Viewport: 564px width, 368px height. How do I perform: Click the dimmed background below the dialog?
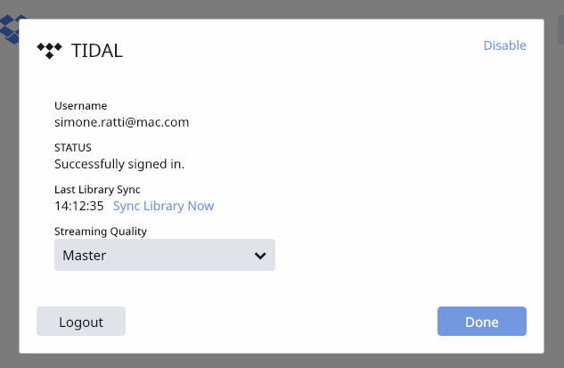point(282,361)
